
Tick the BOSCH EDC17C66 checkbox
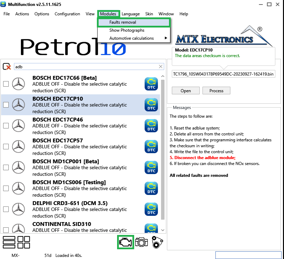click(6, 84)
